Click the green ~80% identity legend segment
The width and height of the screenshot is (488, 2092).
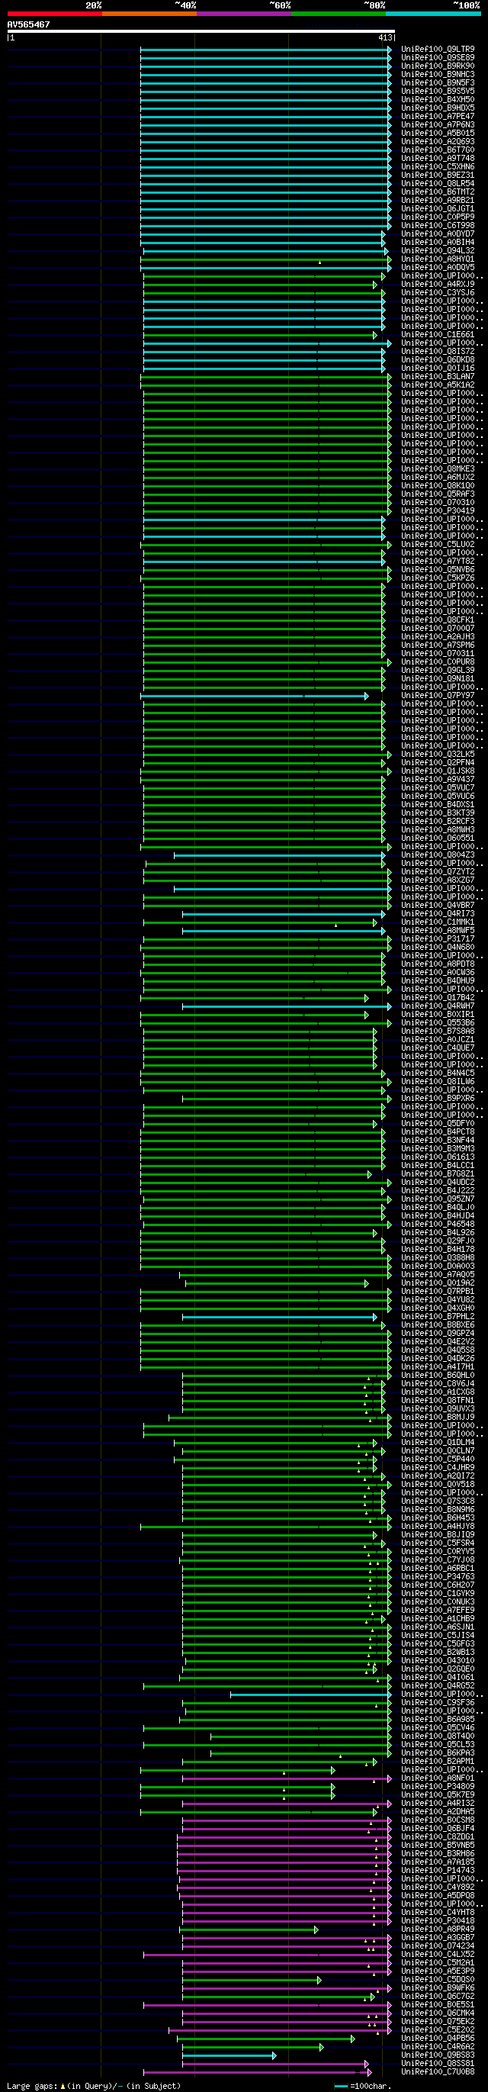(339, 14)
